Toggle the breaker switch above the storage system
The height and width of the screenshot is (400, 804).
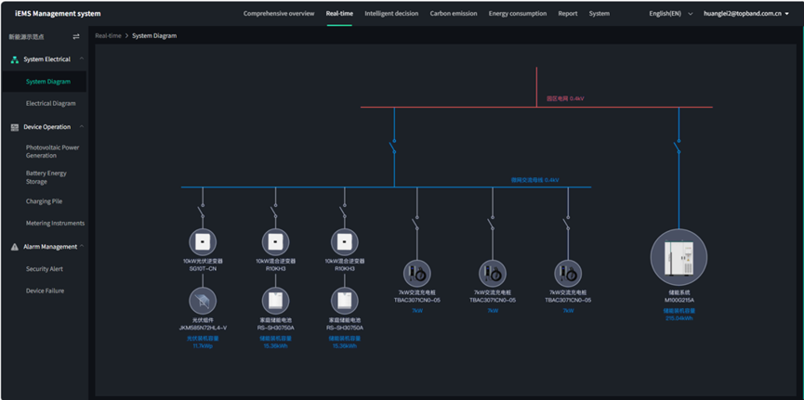point(678,147)
